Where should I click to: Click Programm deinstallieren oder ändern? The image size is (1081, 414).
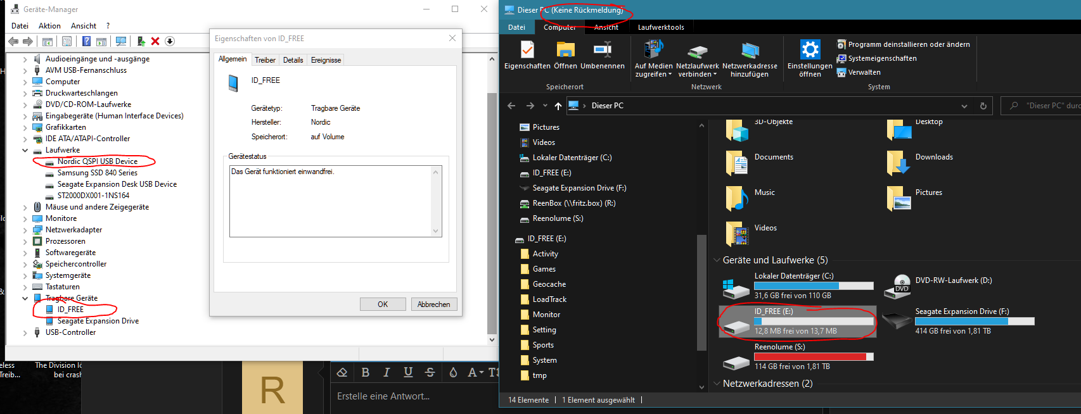click(x=904, y=44)
